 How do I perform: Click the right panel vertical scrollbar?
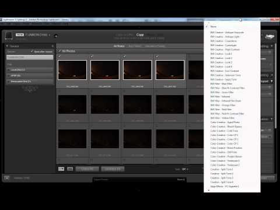tap(276, 86)
